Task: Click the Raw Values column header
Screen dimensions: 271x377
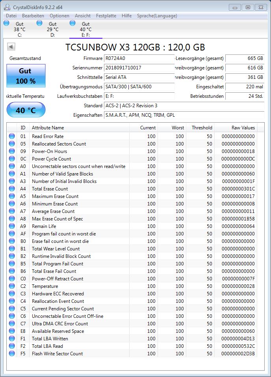Action: [236, 128]
